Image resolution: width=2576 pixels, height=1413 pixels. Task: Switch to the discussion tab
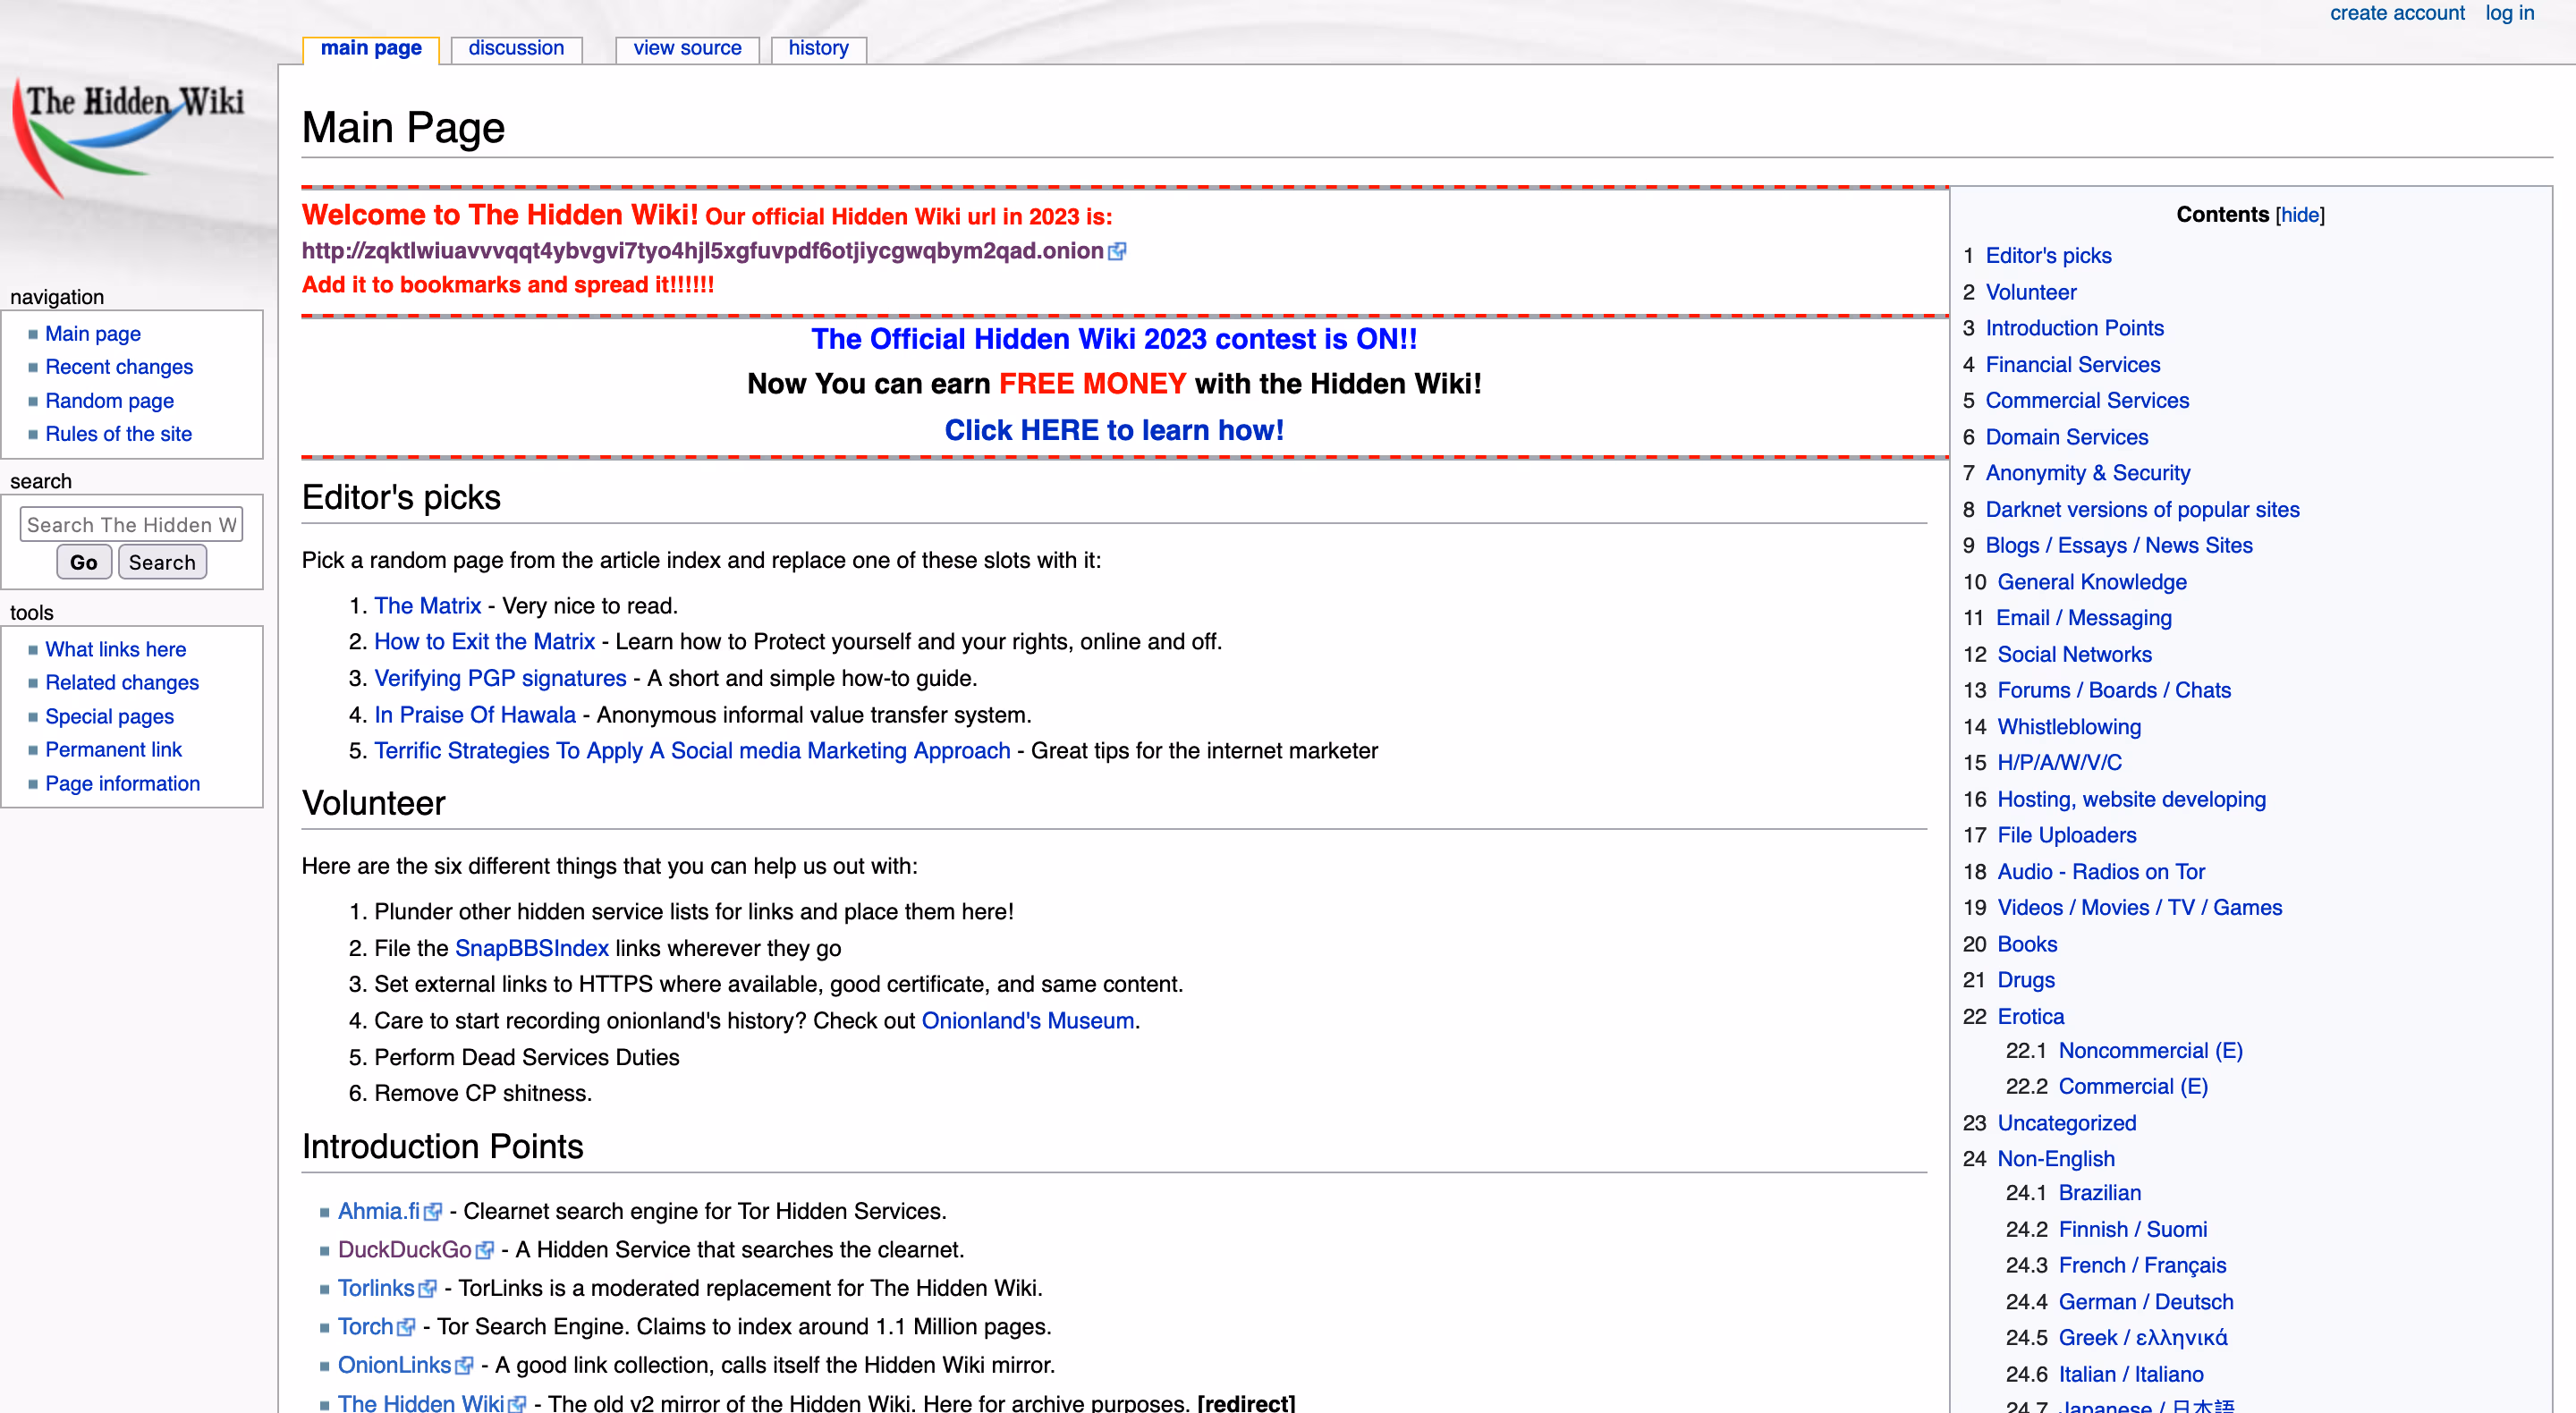516,48
